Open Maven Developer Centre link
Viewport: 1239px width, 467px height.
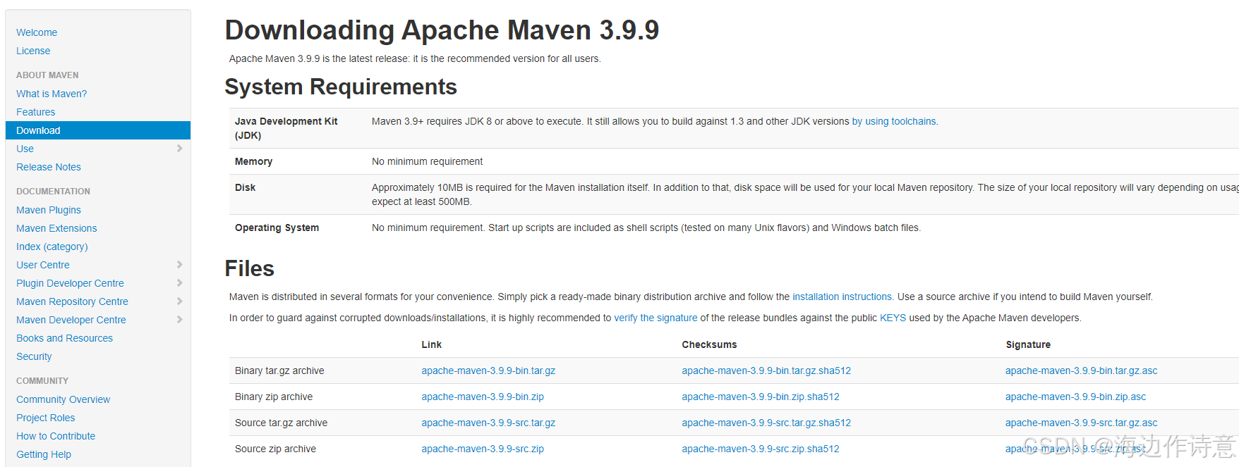(71, 320)
